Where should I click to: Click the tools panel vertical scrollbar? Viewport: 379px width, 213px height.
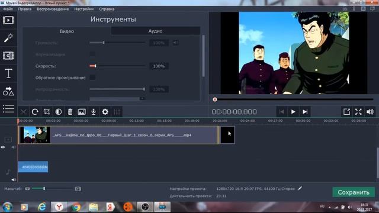coord(203,56)
